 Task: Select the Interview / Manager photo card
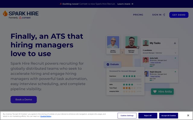tap(131, 45)
